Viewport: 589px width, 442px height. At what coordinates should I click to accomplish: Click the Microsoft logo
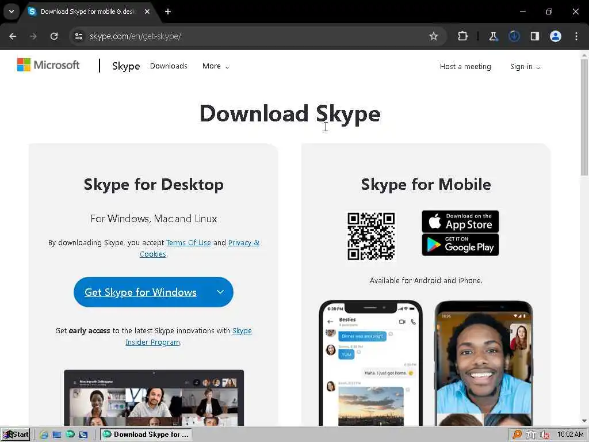(x=48, y=64)
